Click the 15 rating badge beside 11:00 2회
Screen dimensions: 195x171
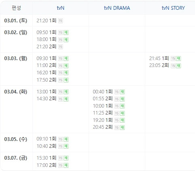pos(61,66)
